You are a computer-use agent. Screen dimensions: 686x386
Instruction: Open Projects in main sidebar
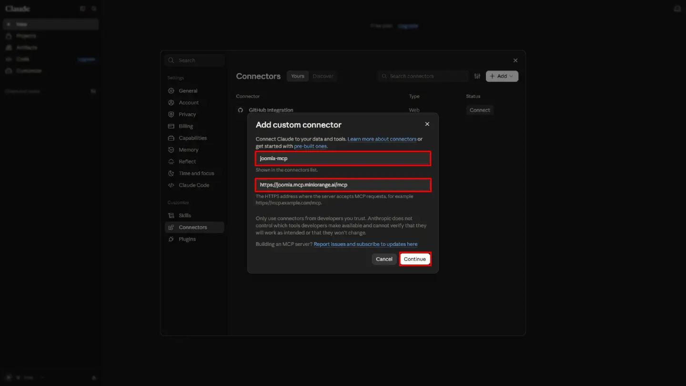(50, 36)
